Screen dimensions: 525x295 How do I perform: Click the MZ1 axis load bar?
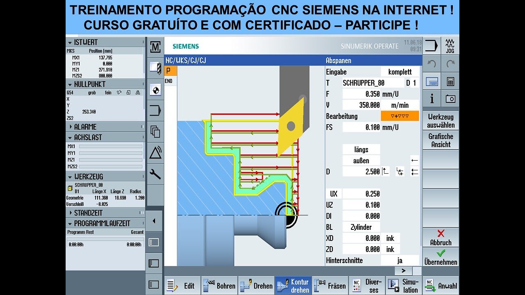pos(111,160)
